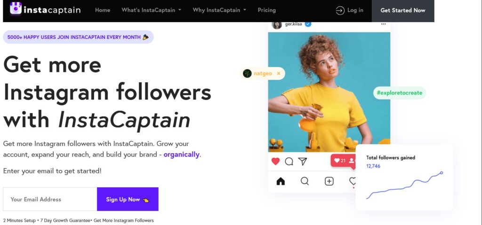Screen dimensions: 482x225
Task: Expand the What's InstaCaptain dropdown
Action: 151,10
